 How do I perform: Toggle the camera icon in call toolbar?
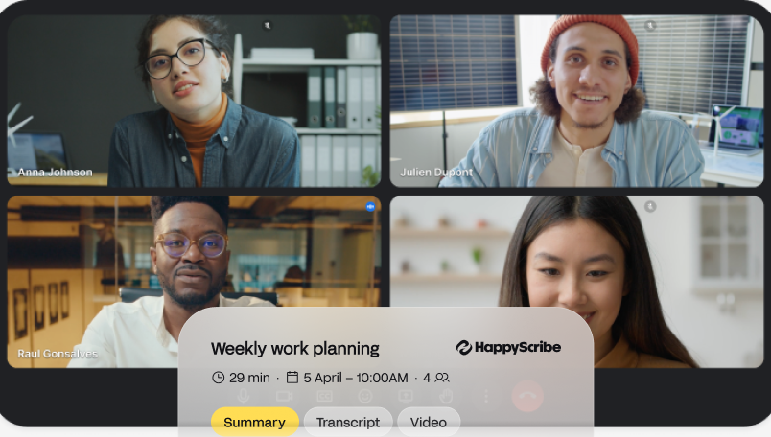pyautogui.click(x=284, y=396)
